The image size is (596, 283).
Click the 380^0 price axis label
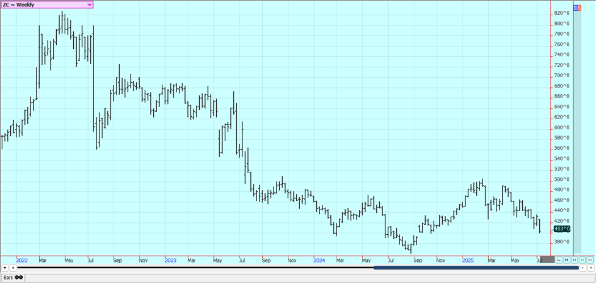click(x=562, y=242)
